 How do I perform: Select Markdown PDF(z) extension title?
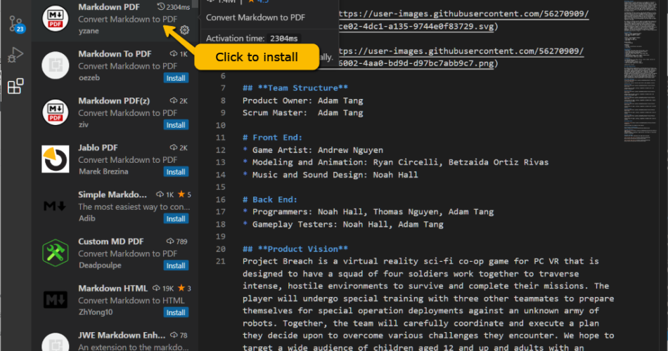pyautogui.click(x=114, y=101)
